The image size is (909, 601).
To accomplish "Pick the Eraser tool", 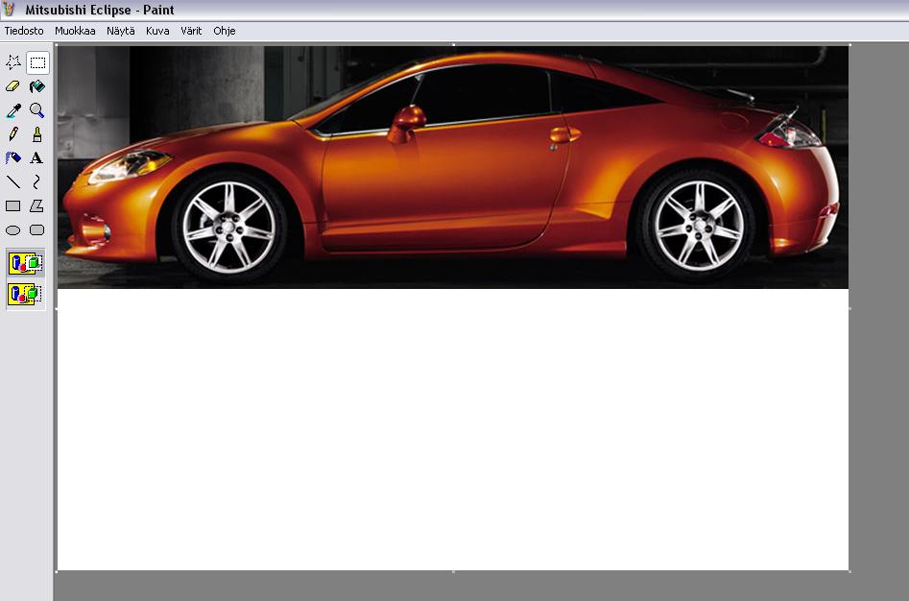I will [x=13, y=86].
